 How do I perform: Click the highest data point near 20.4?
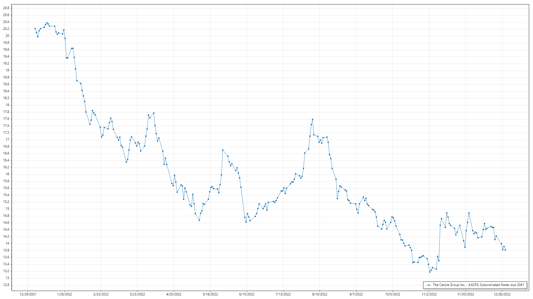tap(47, 23)
